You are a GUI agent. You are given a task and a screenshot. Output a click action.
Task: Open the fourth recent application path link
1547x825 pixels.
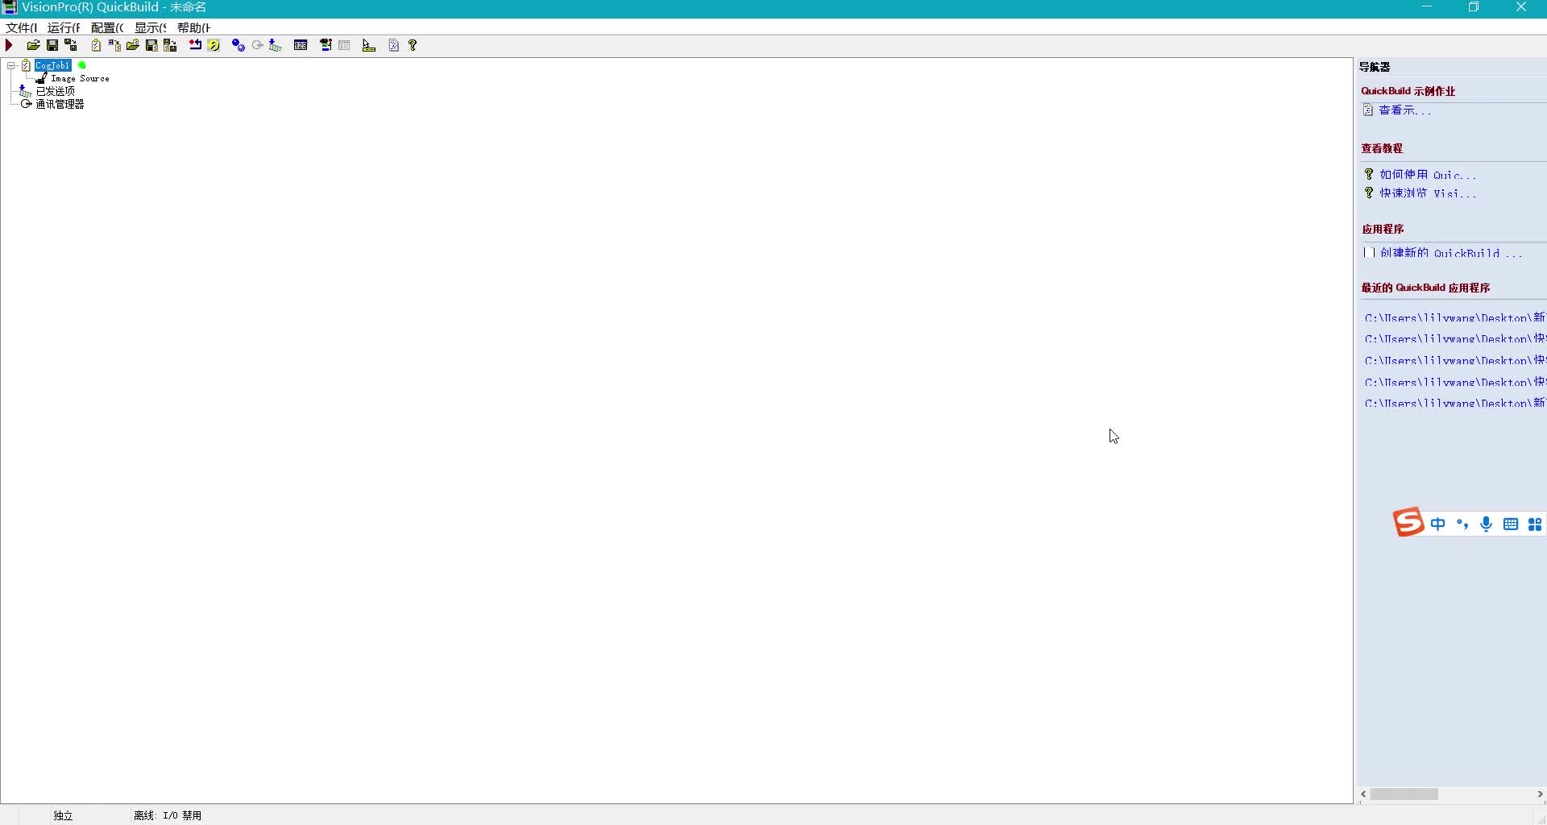click(1455, 383)
